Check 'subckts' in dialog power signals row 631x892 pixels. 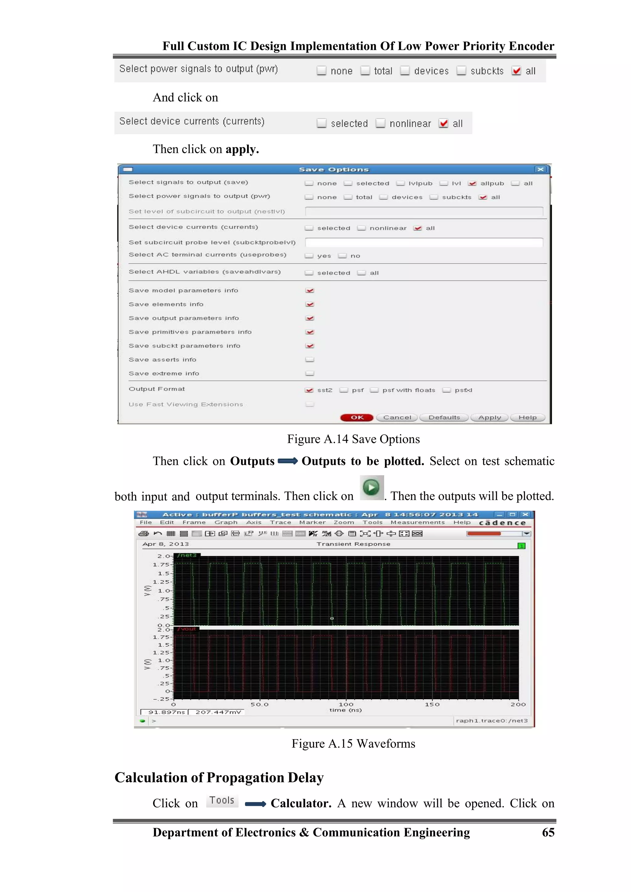(x=434, y=197)
